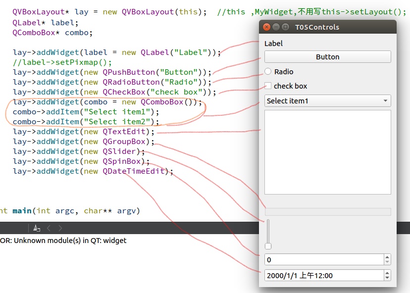Click the T05Controls title bar text
The width and height of the screenshot is (410, 293).
pos(317,27)
